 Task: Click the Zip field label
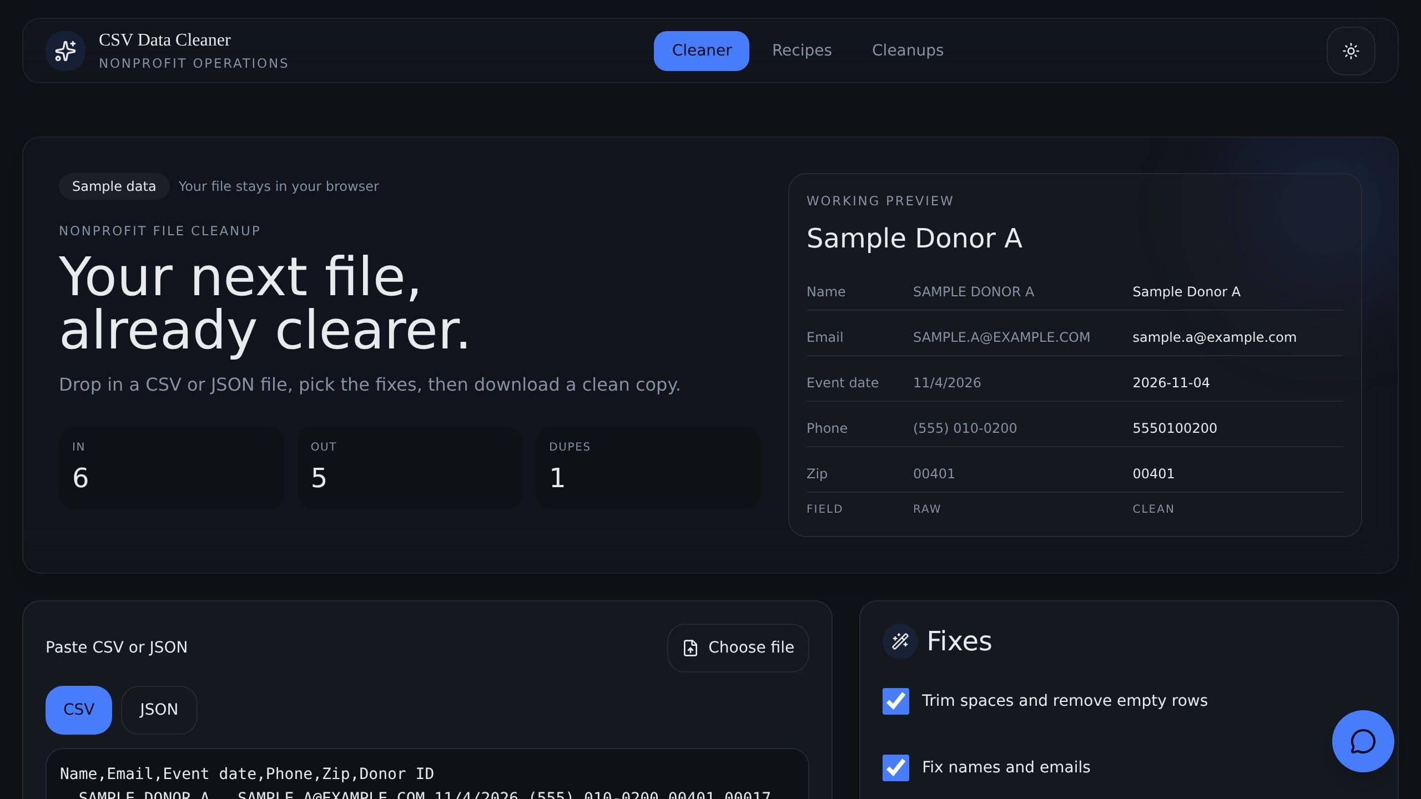pyautogui.click(x=817, y=474)
